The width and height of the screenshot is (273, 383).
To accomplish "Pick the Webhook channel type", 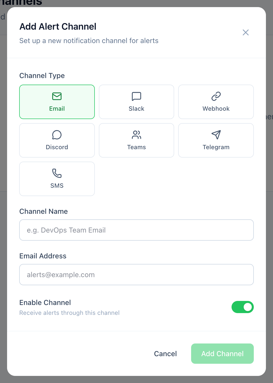I will pos(216,102).
